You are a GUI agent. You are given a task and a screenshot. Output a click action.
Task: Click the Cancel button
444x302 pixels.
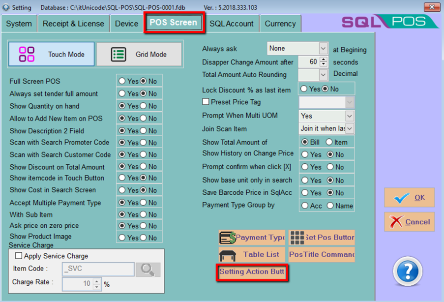coord(410,222)
